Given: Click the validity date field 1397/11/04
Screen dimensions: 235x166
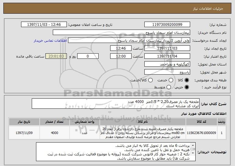Looking at the screenshot, I should [167, 56].
